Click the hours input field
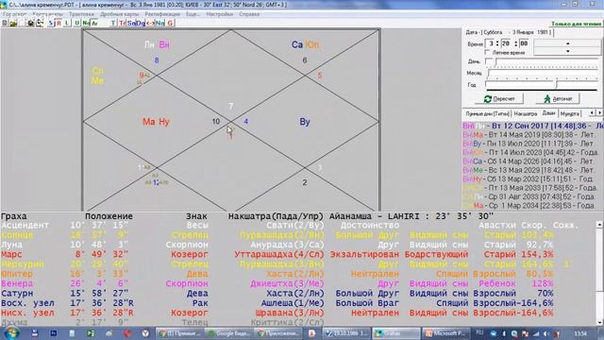 [491, 43]
